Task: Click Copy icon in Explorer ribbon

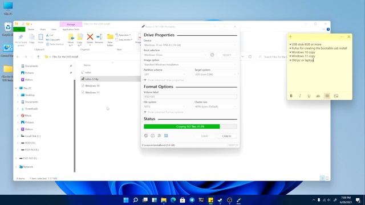Action: (32, 39)
